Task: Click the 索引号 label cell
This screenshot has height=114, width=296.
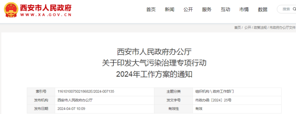Action: point(41,92)
